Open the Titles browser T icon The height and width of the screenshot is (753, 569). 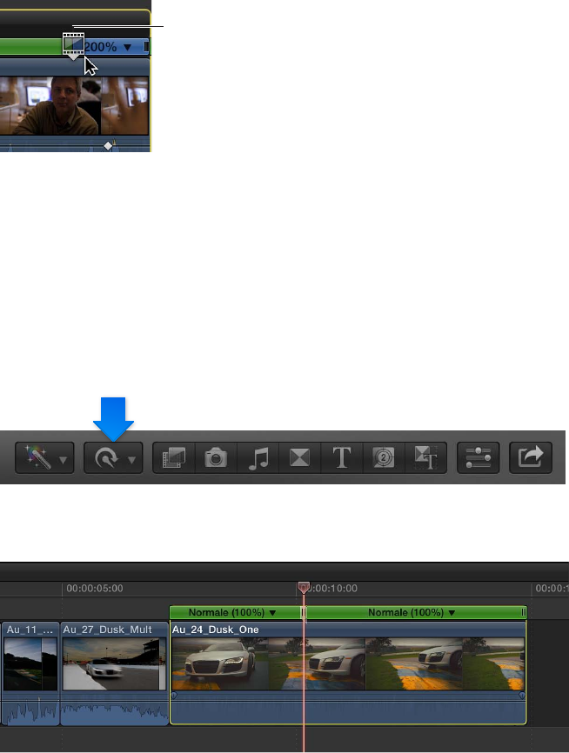[342, 457]
